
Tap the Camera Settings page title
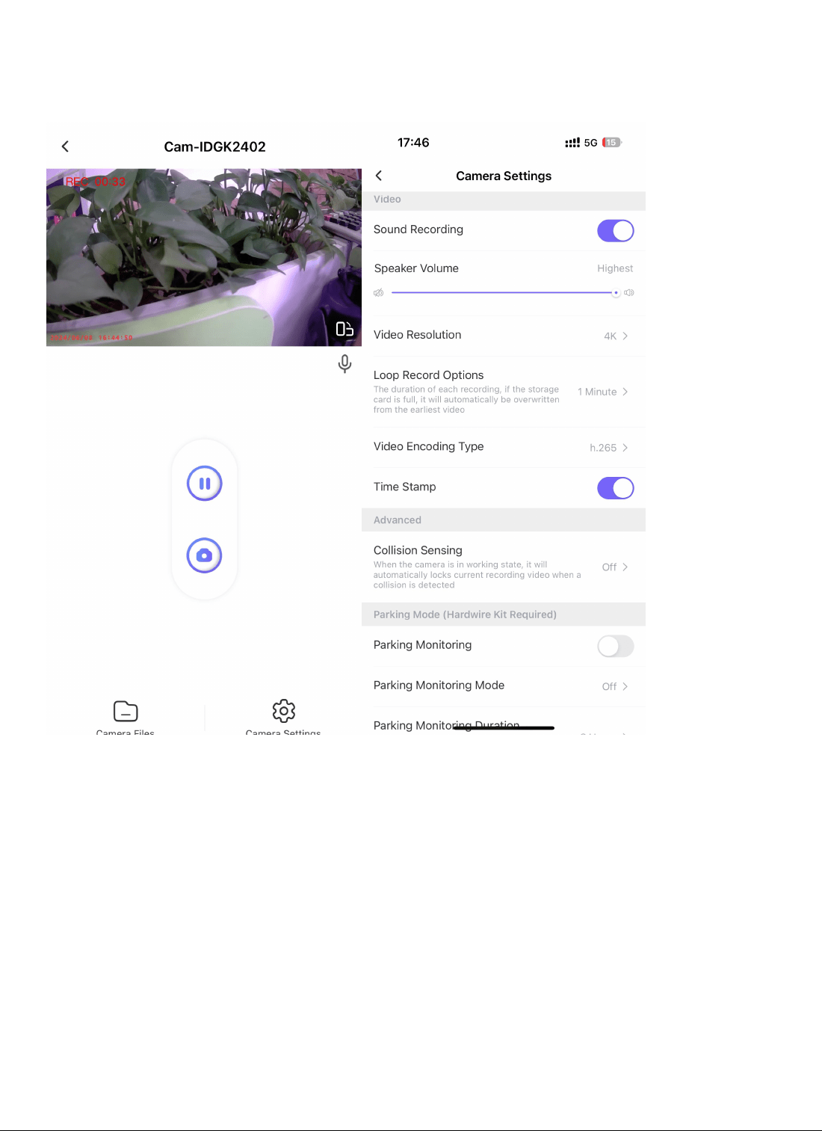[x=504, y=176]
